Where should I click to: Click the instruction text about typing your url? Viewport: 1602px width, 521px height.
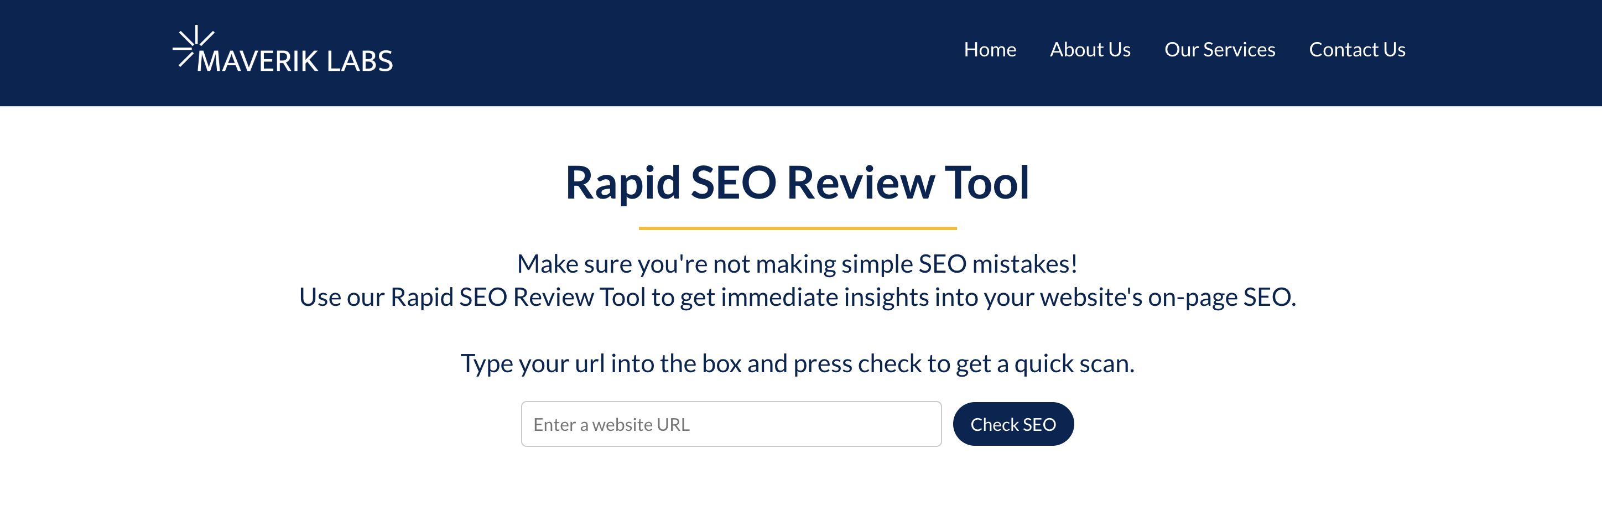point(798,364)
